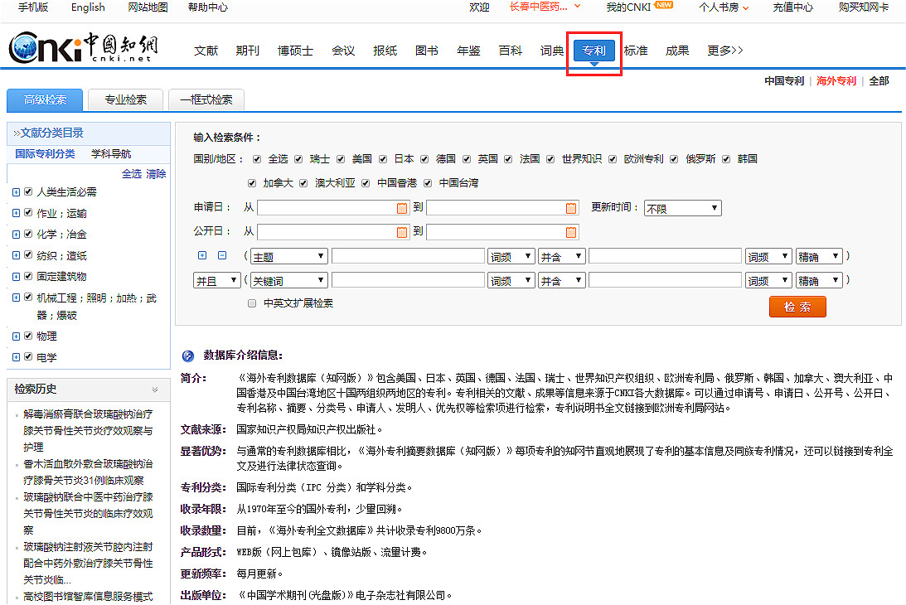Open the 关键词 search field dropdown
Screen dimensions: 906x605
tap(289, 280)
